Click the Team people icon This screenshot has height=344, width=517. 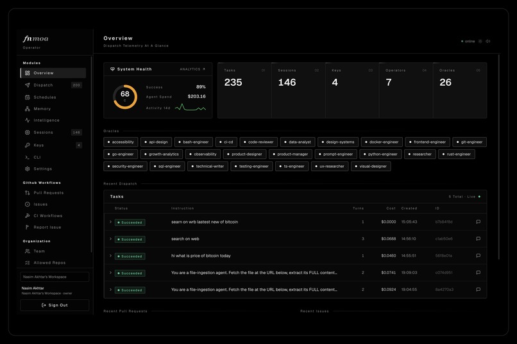[x=28, y=251]
